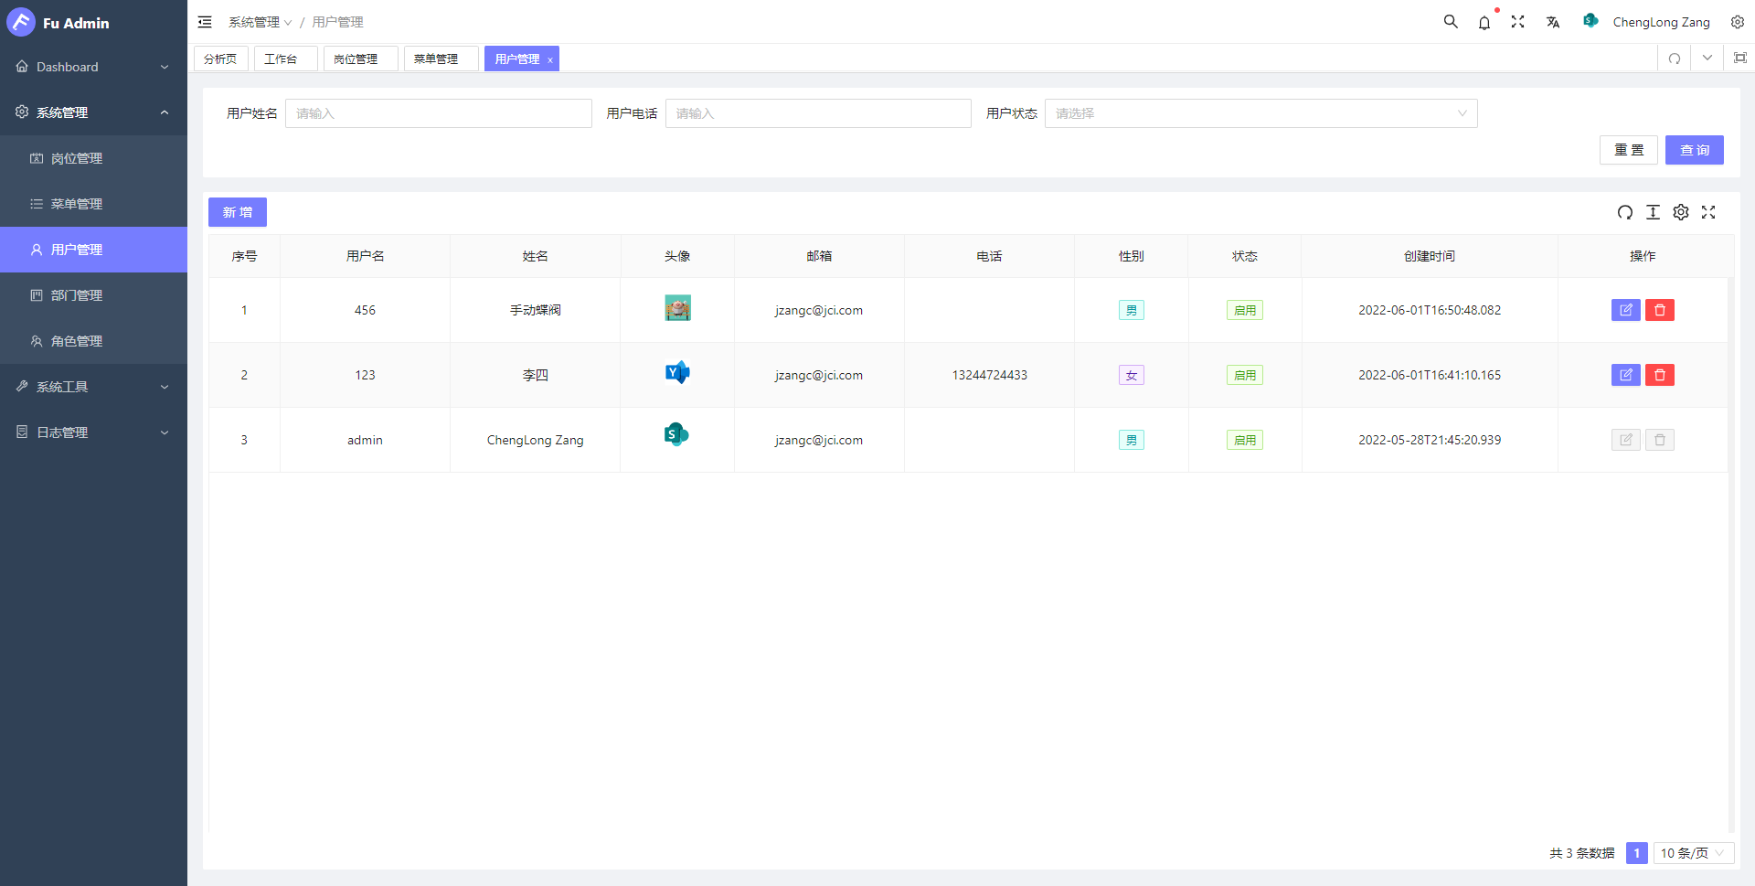
Task: Expand the Dashboard sidebar menu
Action: pyautogui.click(x=93, y=67)
